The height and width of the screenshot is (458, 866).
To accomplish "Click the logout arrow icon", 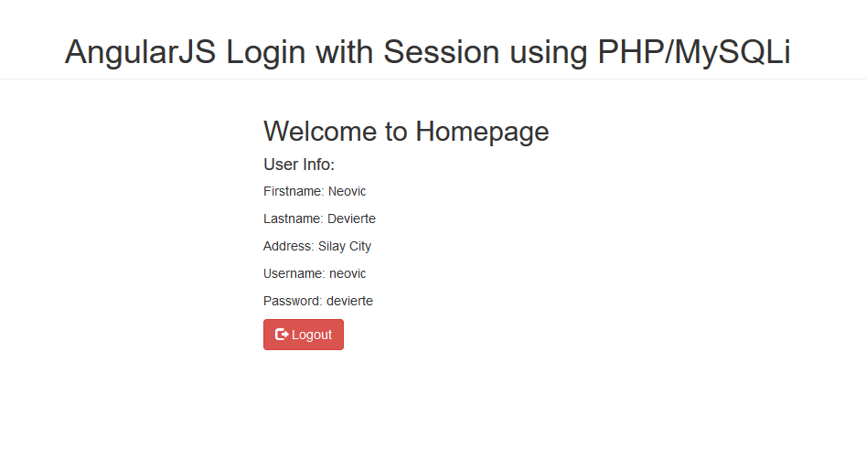I will point(282,335).
